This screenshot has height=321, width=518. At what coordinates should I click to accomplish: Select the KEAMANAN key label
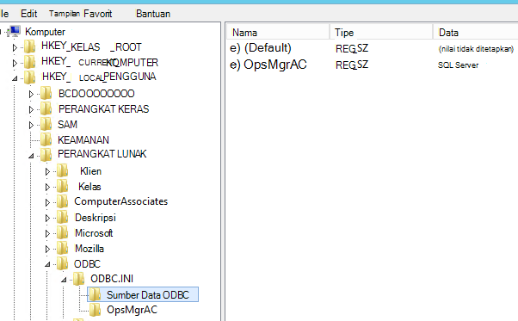point(83,140)
